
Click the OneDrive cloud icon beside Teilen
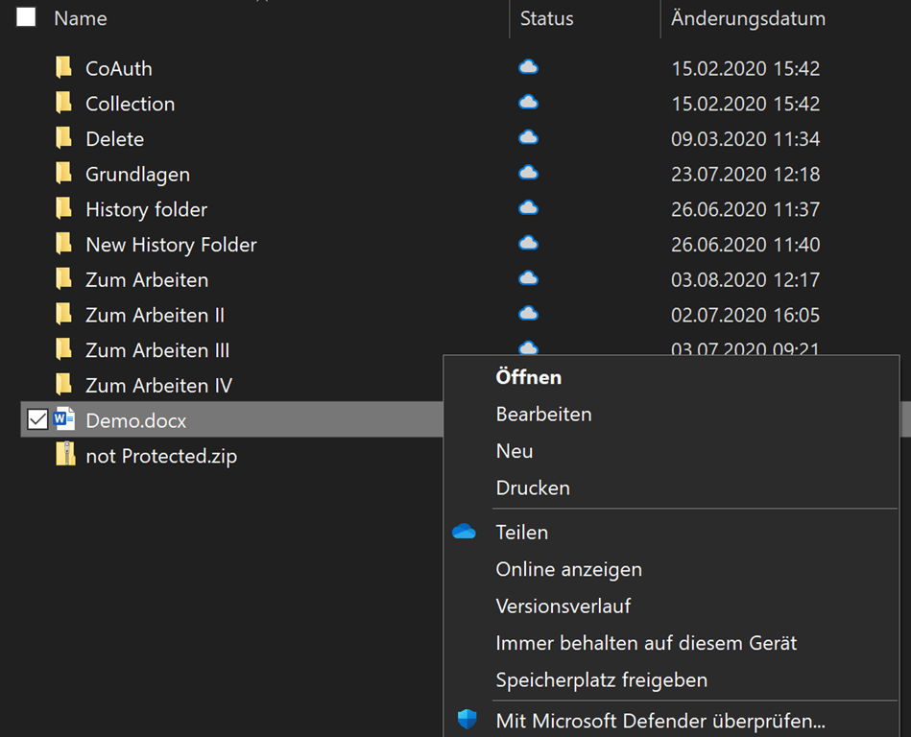tap(465, 532)
